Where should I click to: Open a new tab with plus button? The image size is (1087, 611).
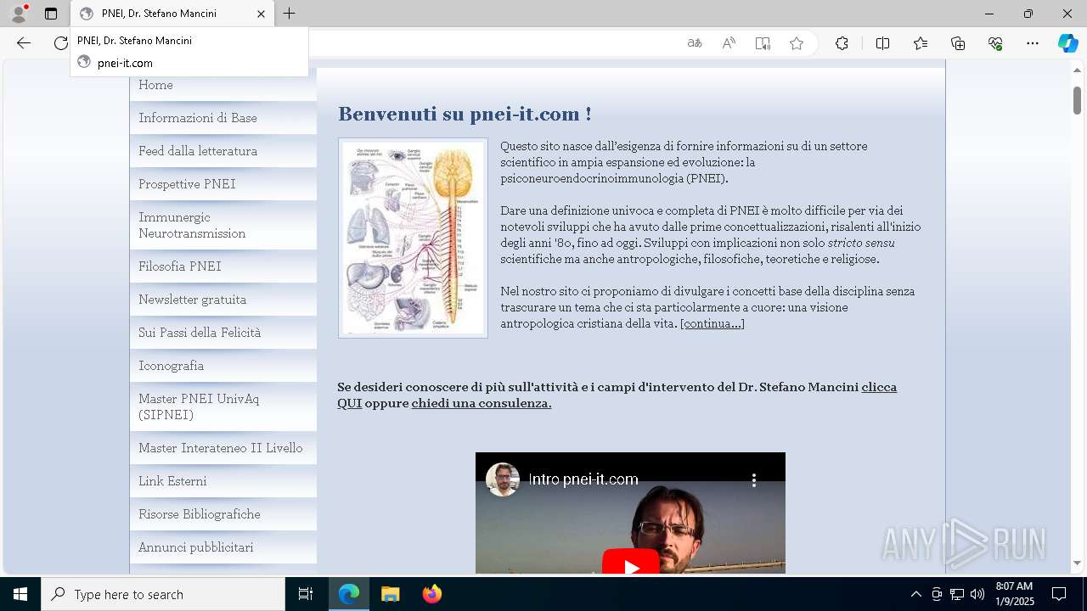(x=290, y=14)
